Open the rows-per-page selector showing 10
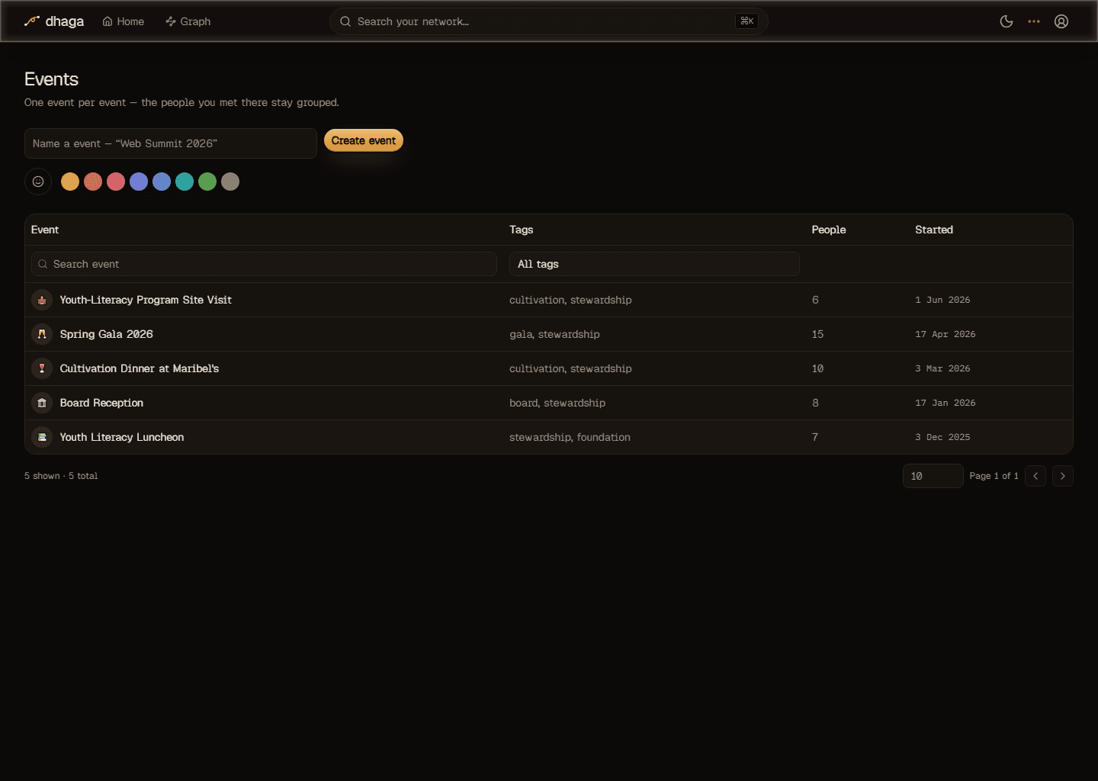 [933, 476]
